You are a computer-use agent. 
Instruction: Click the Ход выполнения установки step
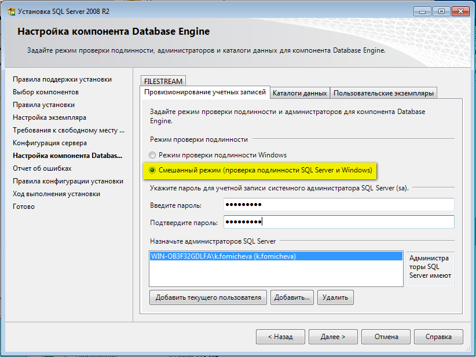(57, 194)
